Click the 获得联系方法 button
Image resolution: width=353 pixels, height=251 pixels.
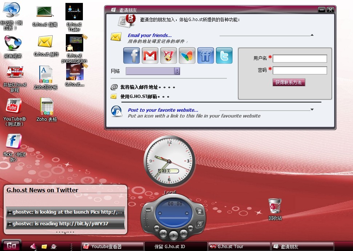click(x=289, y=82)
